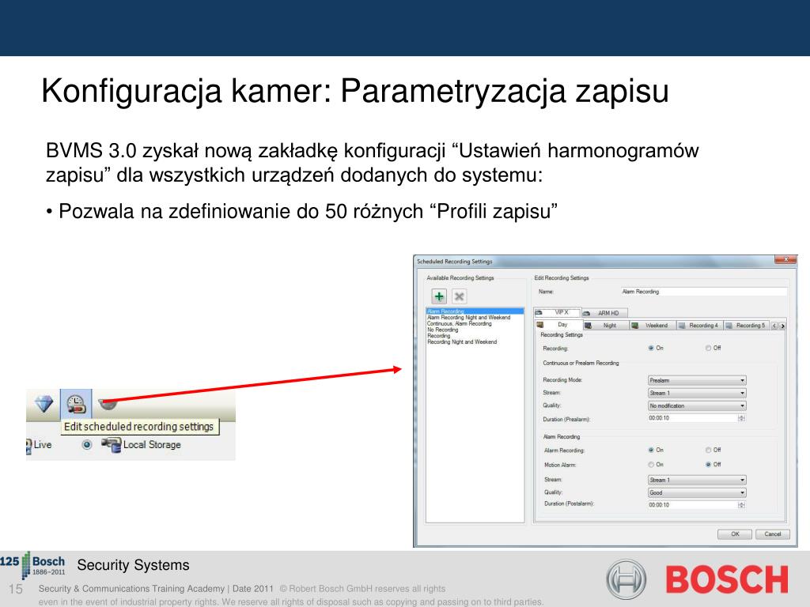The height and width of the screenshot is (607, 810).
Task: Click the diamond icon in the toolbar strip
Action: [44, 403]
